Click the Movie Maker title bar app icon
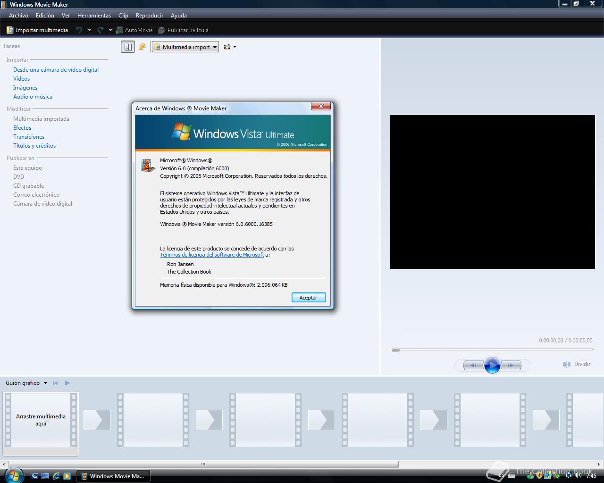The image size is (604, 483). (4, 4)
